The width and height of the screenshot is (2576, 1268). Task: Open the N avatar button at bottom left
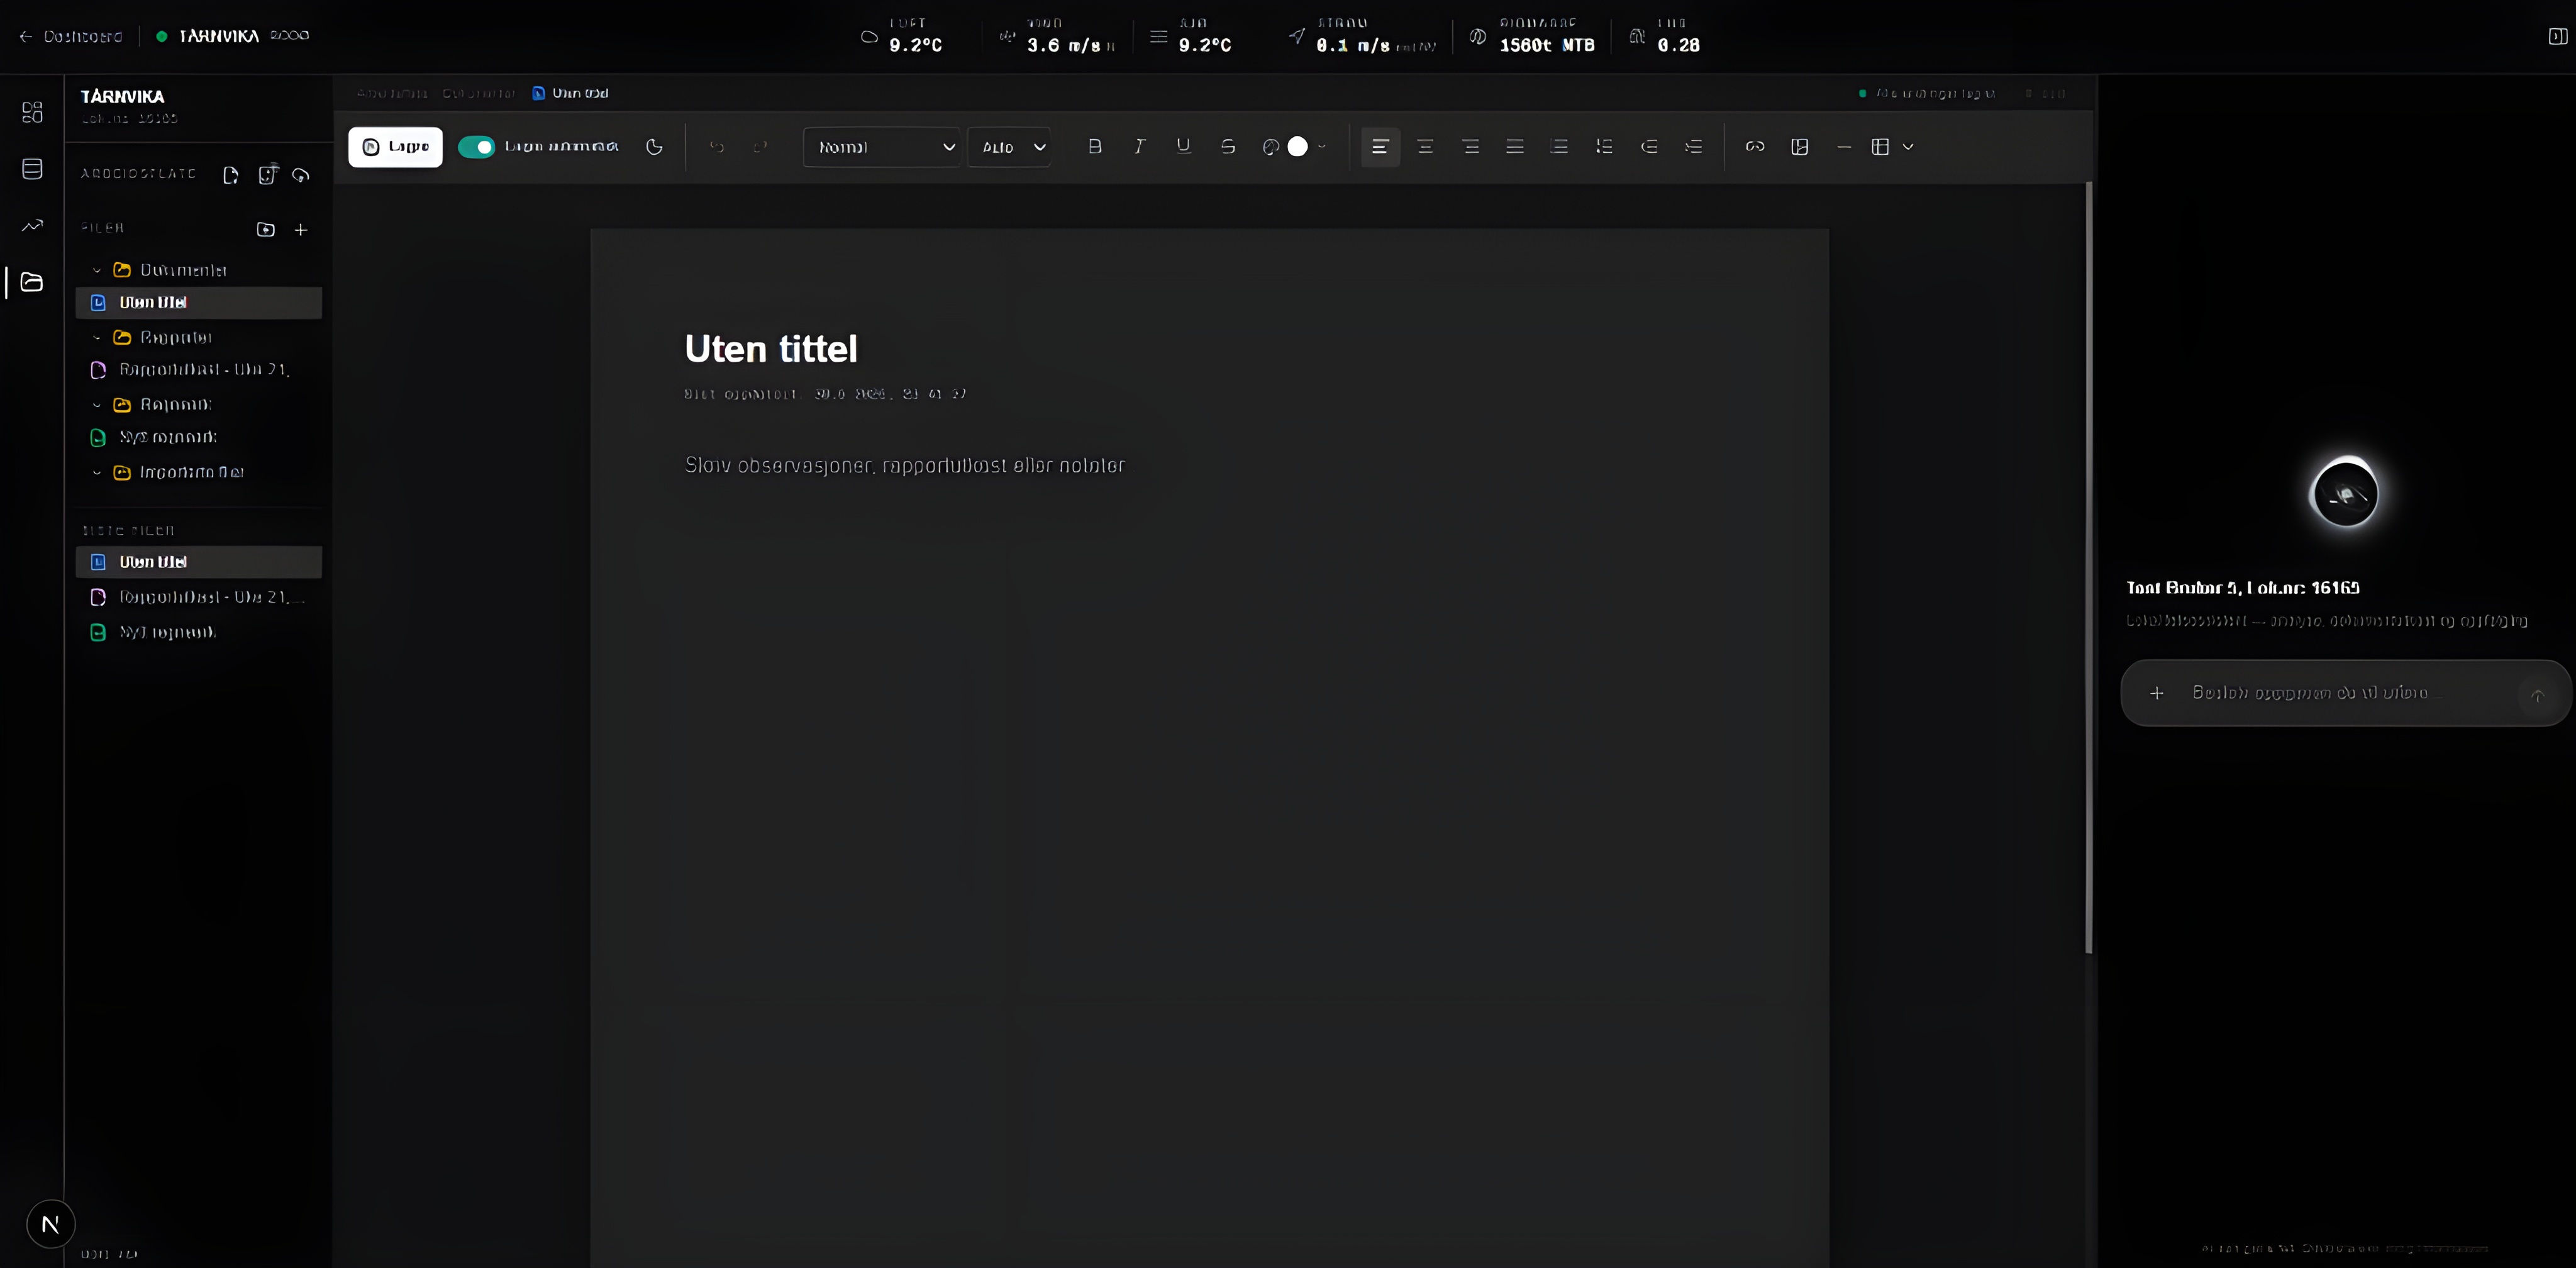(51, 1224)
